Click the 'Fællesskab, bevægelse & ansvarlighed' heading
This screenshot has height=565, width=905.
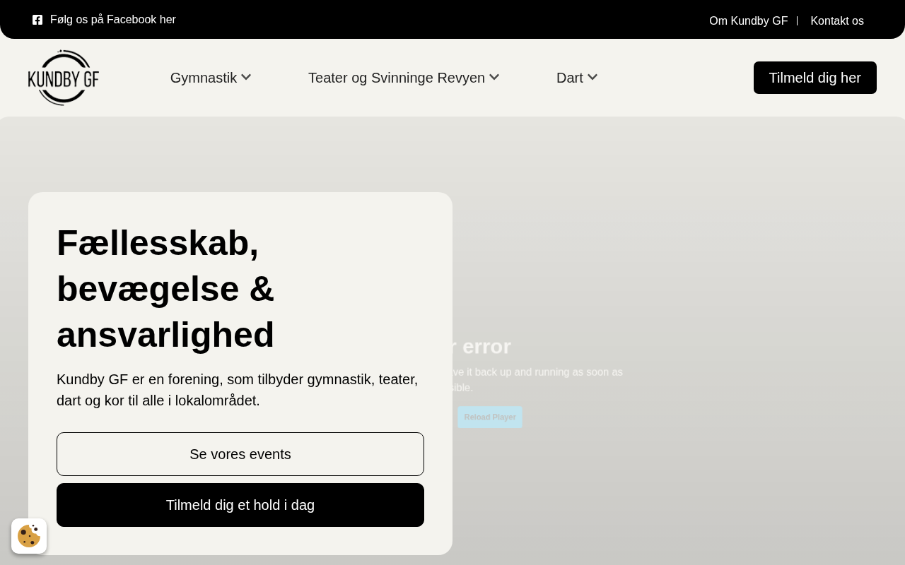pyautogui.click(x=165, y=288)
